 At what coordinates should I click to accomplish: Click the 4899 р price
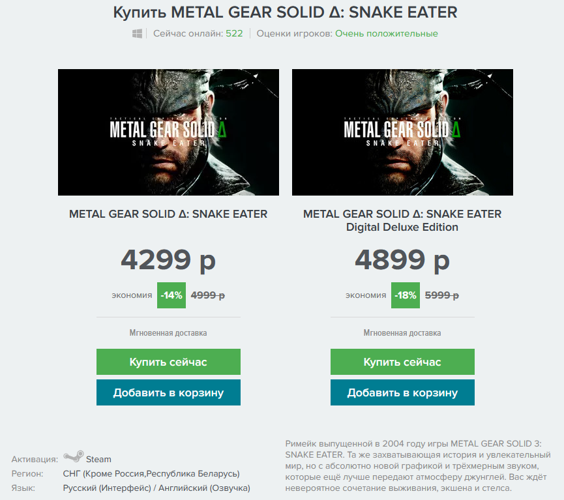tap(402, 260)
